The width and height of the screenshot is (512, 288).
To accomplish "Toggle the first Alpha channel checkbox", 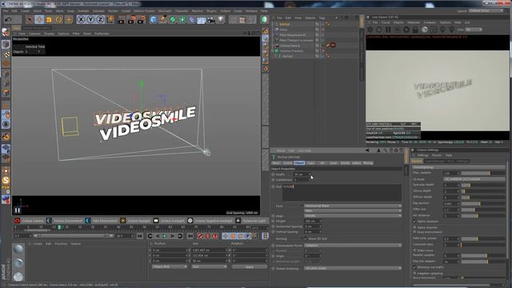I will point(415,222).
